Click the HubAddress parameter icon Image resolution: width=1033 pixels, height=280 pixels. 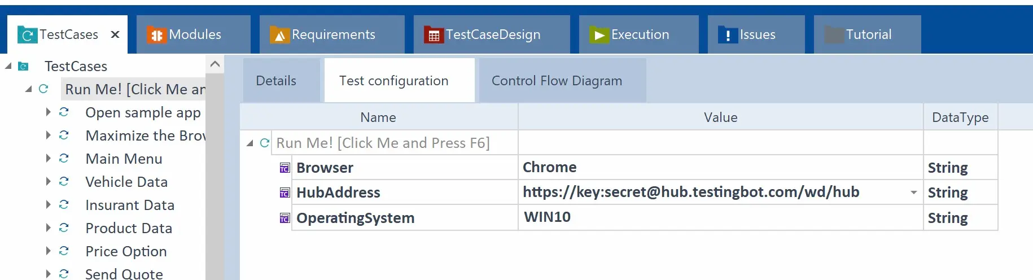(284, 193)
